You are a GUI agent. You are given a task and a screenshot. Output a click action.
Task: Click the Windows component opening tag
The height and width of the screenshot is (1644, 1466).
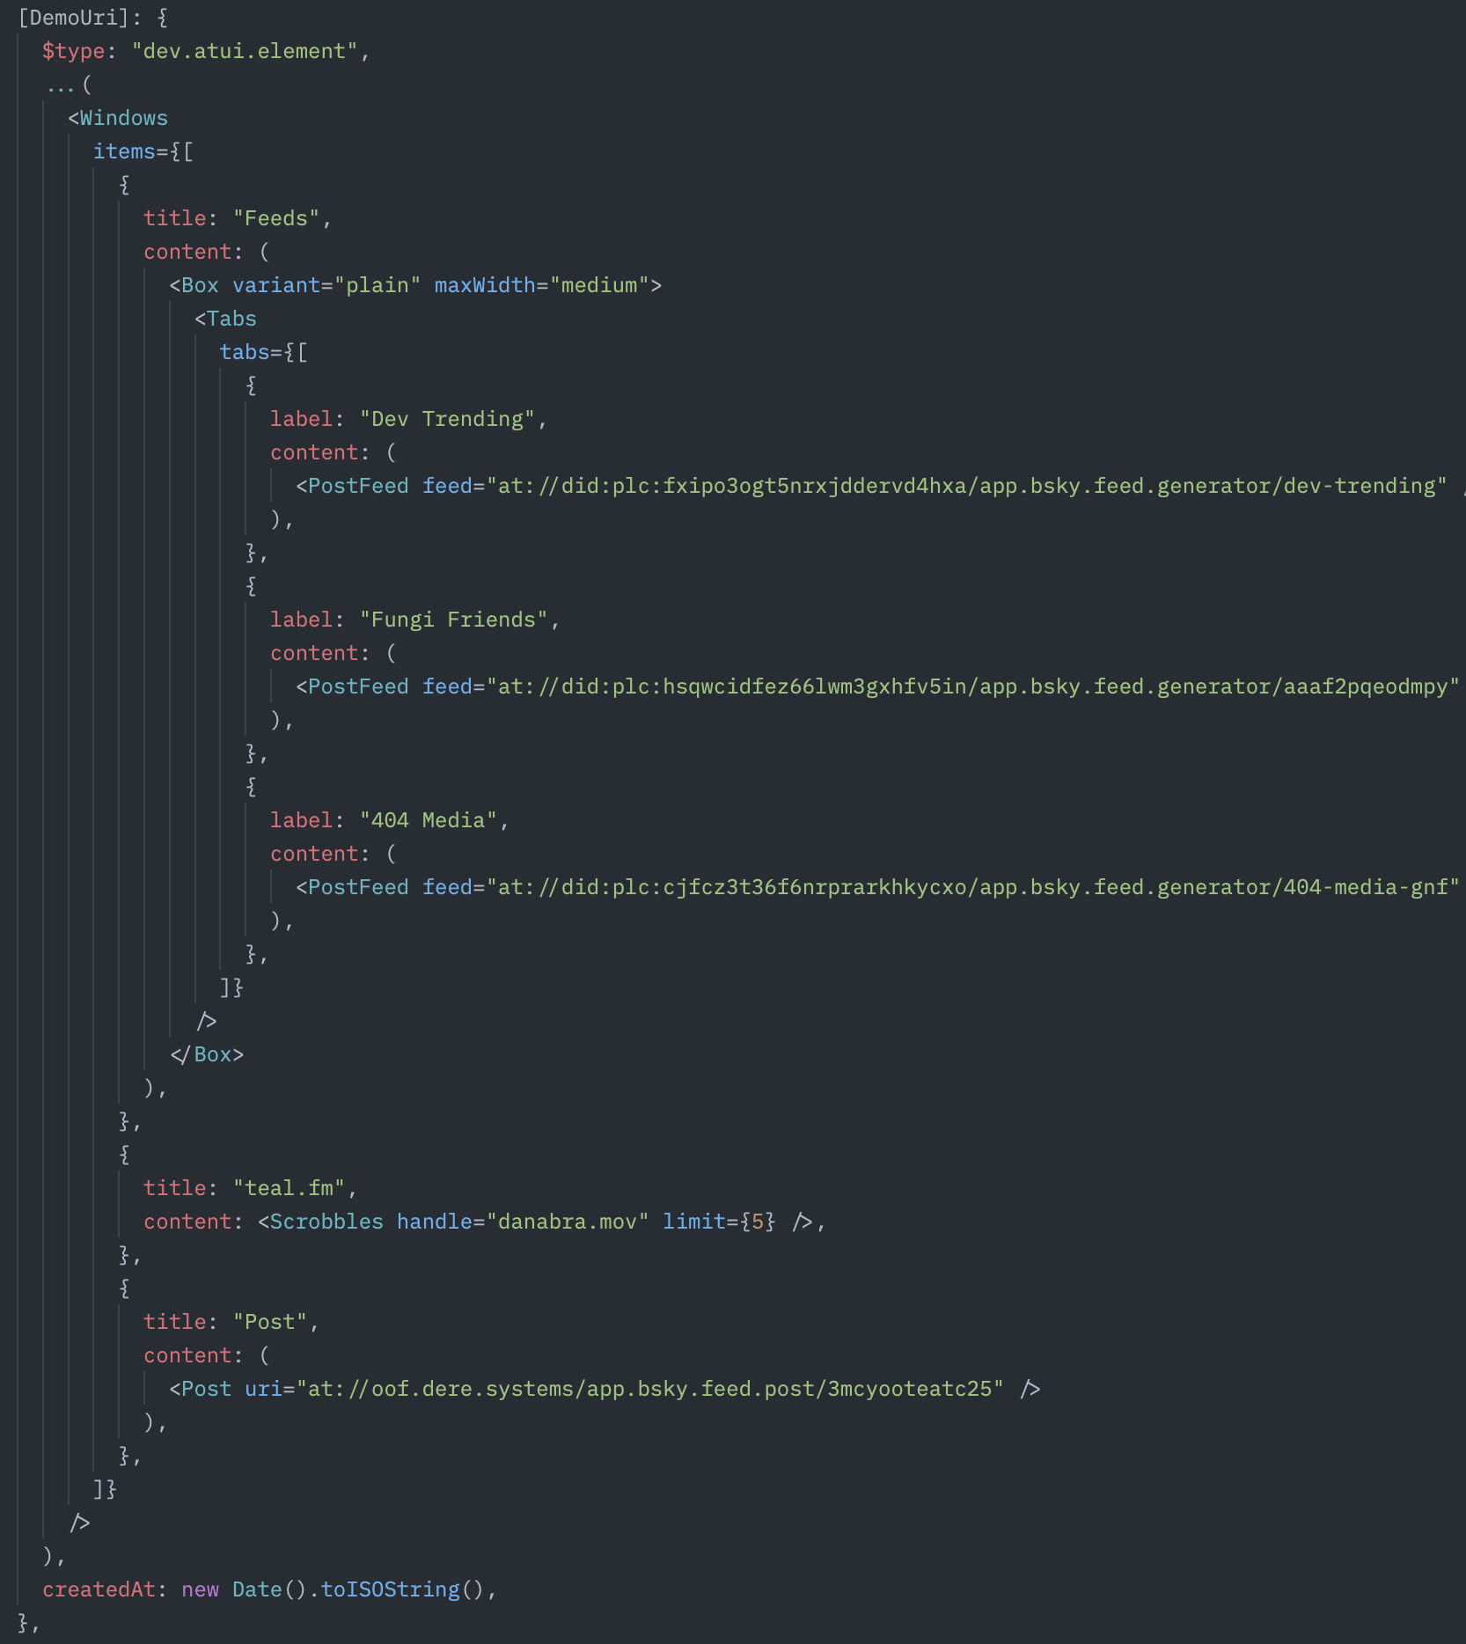click(x=123, y=118)
